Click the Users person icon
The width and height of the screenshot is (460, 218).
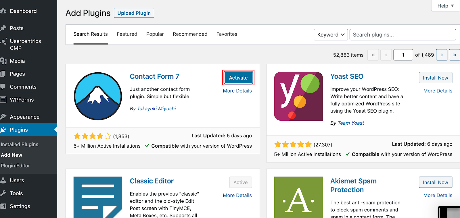click(3, 180)
